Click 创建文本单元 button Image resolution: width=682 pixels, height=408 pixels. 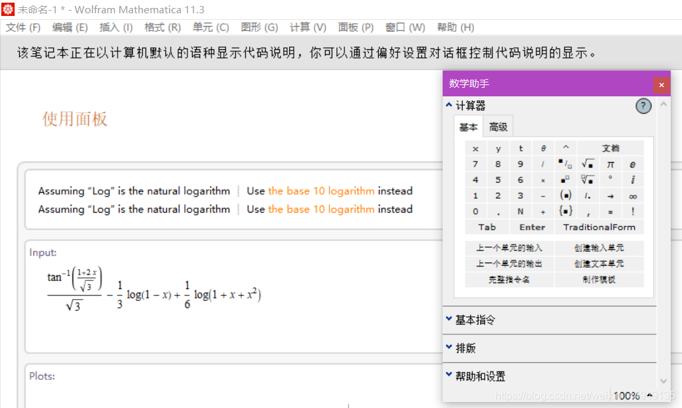coord(599,264)
